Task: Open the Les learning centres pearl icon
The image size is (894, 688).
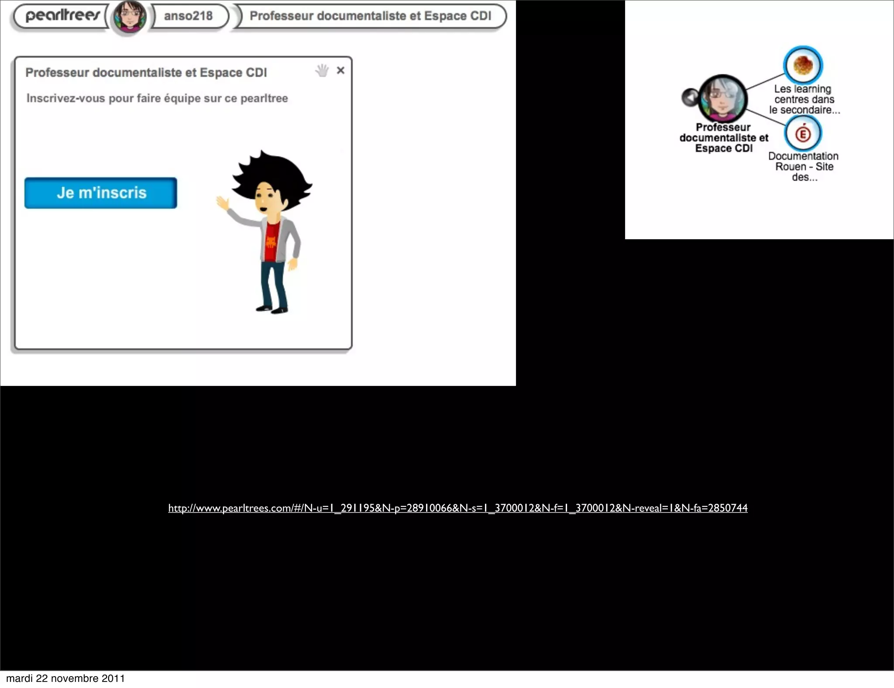Action: (x=803, y=65)
